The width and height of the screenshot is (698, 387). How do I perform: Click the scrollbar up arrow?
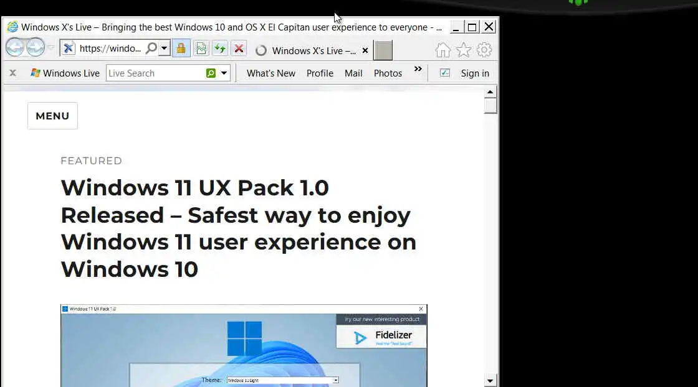coord(490,92)
